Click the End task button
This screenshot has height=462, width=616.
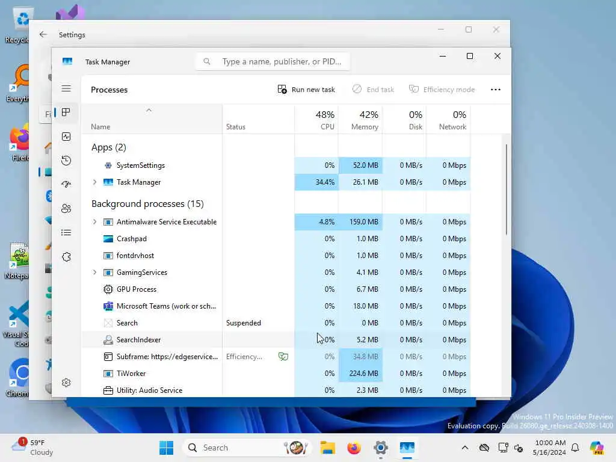click(x=373, y=90)
